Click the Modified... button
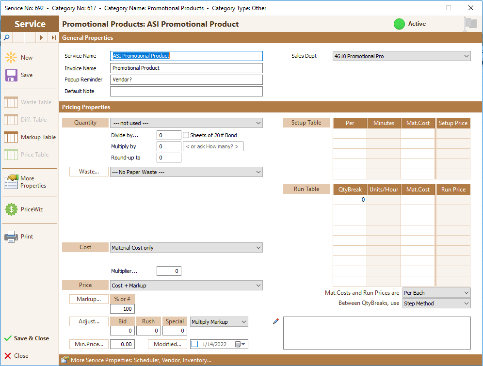Viewport: 483px width, 366px height. tap(168, 344)
